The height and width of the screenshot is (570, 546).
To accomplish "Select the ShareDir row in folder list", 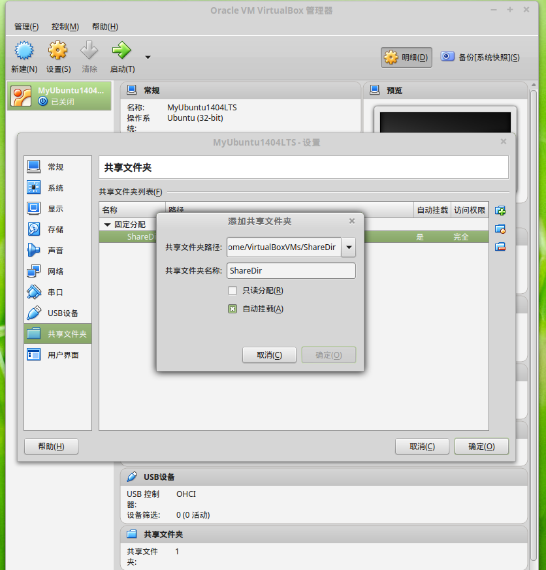I will coord(294,237).
